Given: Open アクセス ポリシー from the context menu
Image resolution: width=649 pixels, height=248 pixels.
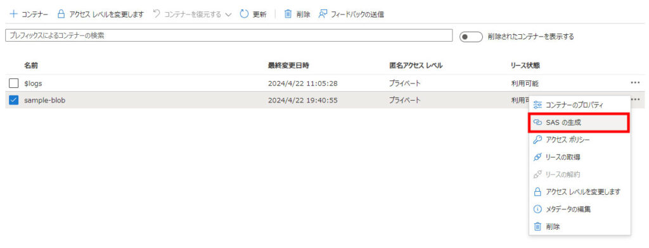Looking at the screenshot, I should pyautogui.click(x=579, y=140).
